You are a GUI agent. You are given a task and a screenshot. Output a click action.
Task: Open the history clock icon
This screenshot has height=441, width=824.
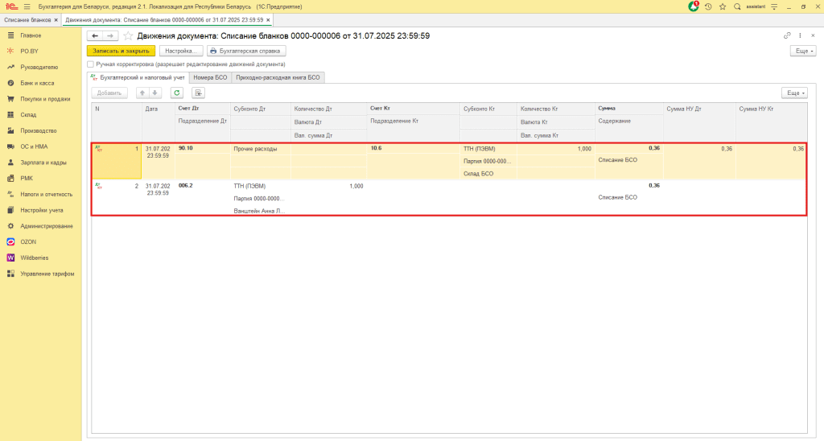[x=708, y=6]
